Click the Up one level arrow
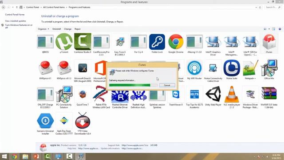 coord(17,7)
